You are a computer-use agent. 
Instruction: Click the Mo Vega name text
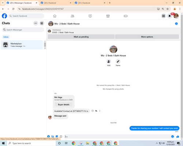58,97
